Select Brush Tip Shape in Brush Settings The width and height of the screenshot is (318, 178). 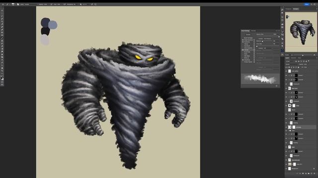(248, 38)
